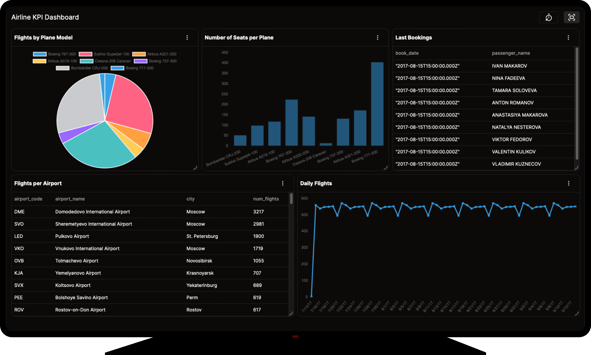This screenshot has height=355, width=591.
Task: Click the Flights per Airport table scrollbar
Action: pos(291,199)
